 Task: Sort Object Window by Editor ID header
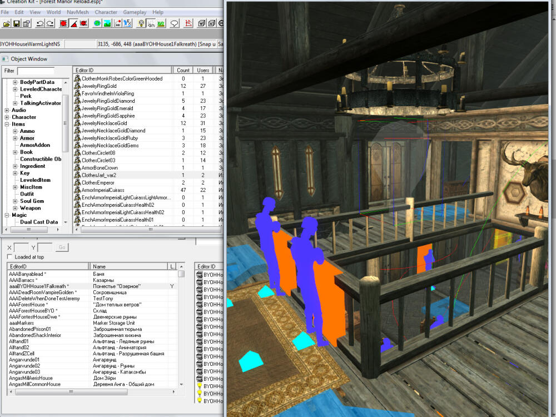pyautogui.click(x=123, y=70)
